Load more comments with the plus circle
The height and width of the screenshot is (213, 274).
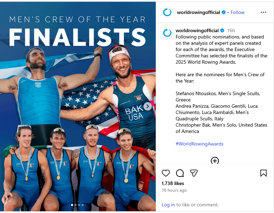(215, 161)
